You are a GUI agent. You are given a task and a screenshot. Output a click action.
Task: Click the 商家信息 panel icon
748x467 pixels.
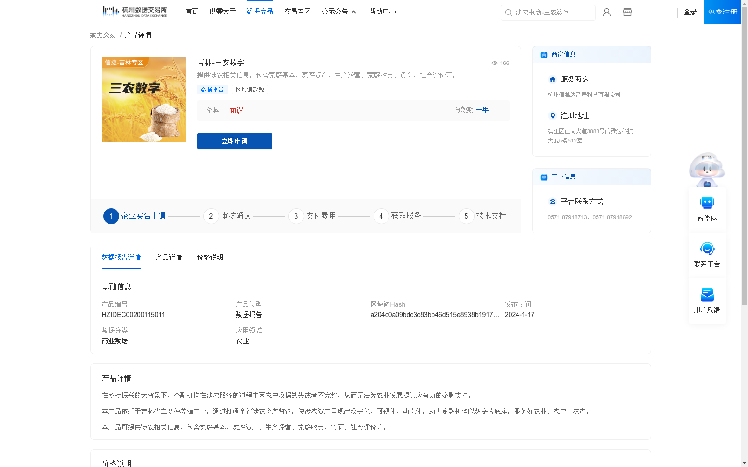pyautogui.click(x=544, y=55)
